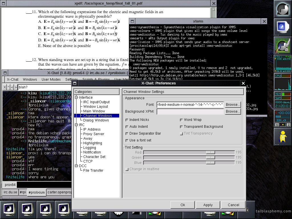292x219 pixels.
Task: Click into the Font text field
Action: tap(190, 104)
